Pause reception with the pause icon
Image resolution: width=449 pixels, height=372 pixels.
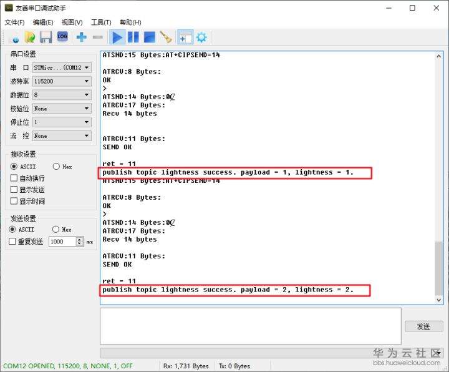(133, 37)
